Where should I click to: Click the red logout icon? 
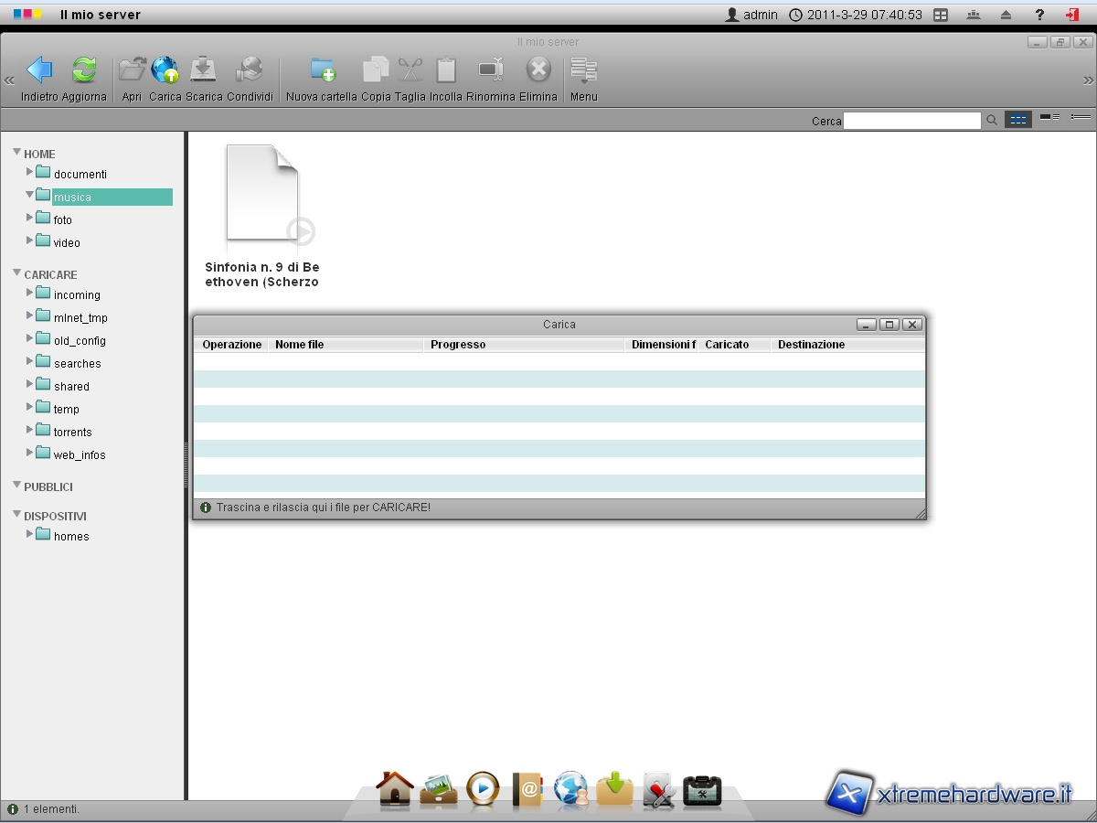pyautogui.click(x=1072, y=15)
